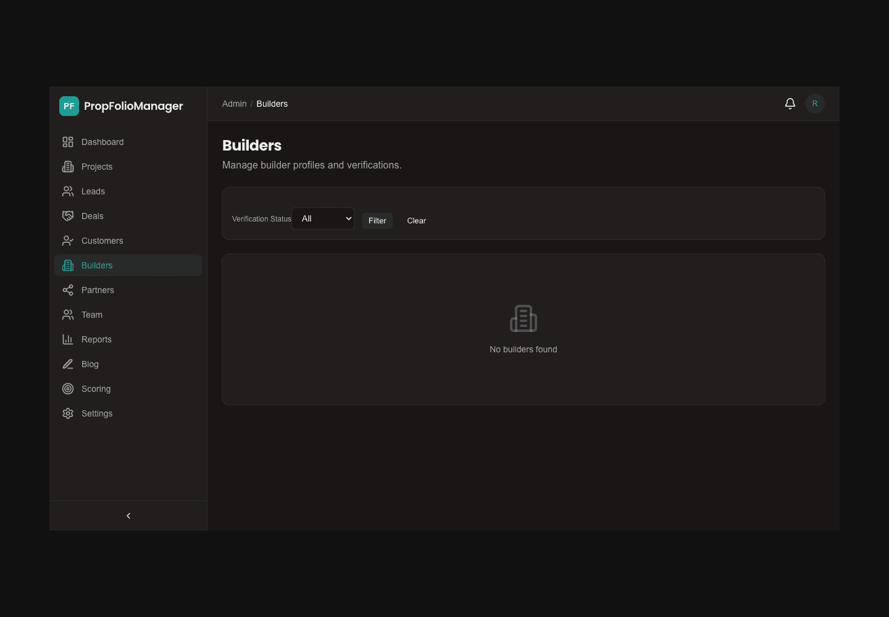
Task: Click the Admin breadcrumb link
Action: 235,104
